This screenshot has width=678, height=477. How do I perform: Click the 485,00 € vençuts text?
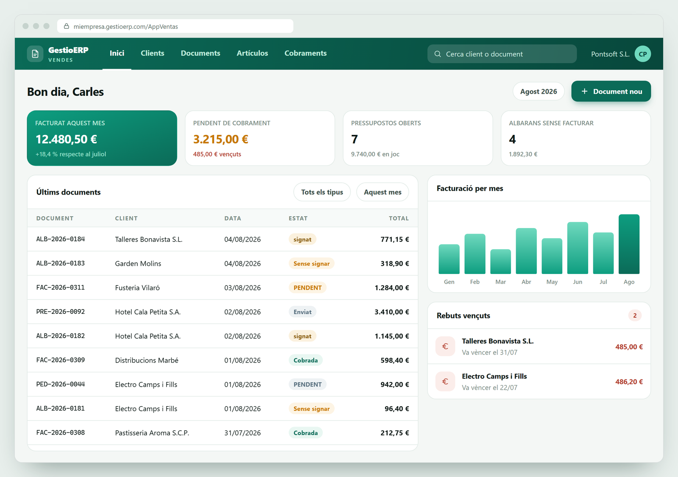[217, 154]
